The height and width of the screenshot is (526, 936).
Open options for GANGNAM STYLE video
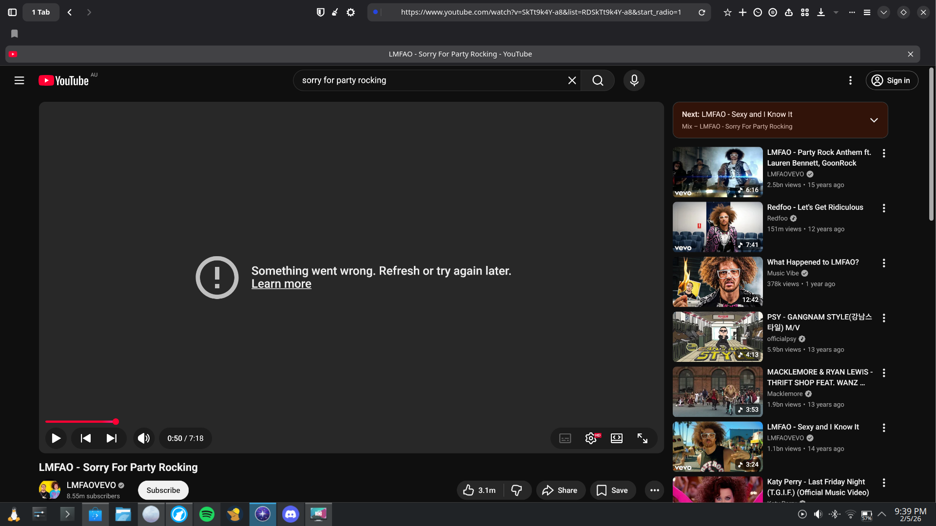883,318
